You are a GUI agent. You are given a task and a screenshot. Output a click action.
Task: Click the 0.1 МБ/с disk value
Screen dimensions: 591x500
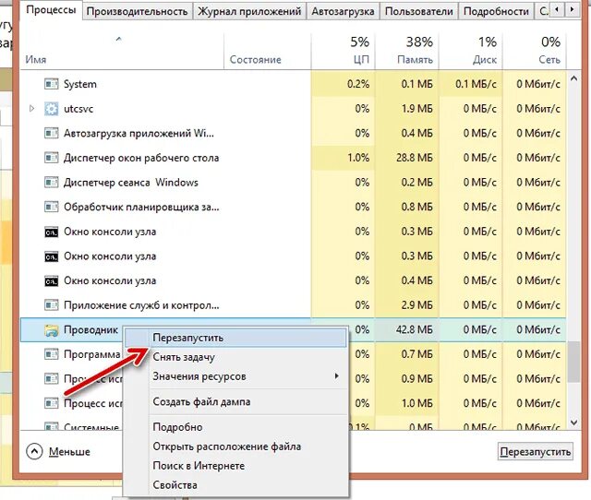click(x=476, y=84)
